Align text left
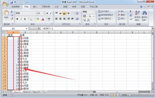Image resolution: width=155 pixels, height=98 pixels. point(56,19)
